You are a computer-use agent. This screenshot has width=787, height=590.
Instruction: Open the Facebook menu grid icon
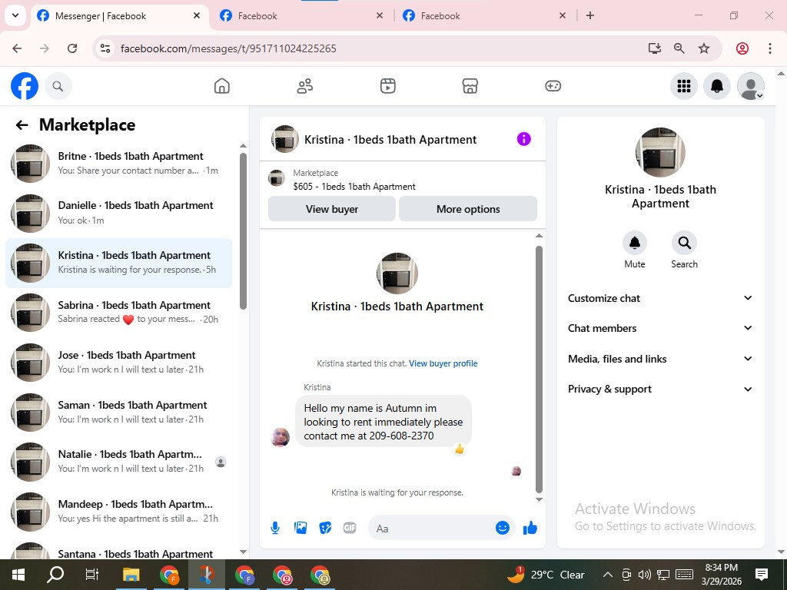tap(683, 86)
